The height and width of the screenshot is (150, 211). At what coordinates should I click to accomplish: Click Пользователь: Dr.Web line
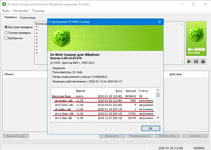coord(67,72)
